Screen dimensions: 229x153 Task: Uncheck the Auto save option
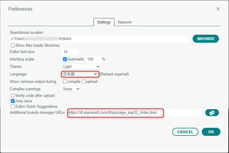tap(13, 101)
